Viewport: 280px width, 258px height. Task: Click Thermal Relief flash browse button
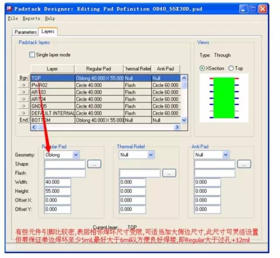click(169, 173)
